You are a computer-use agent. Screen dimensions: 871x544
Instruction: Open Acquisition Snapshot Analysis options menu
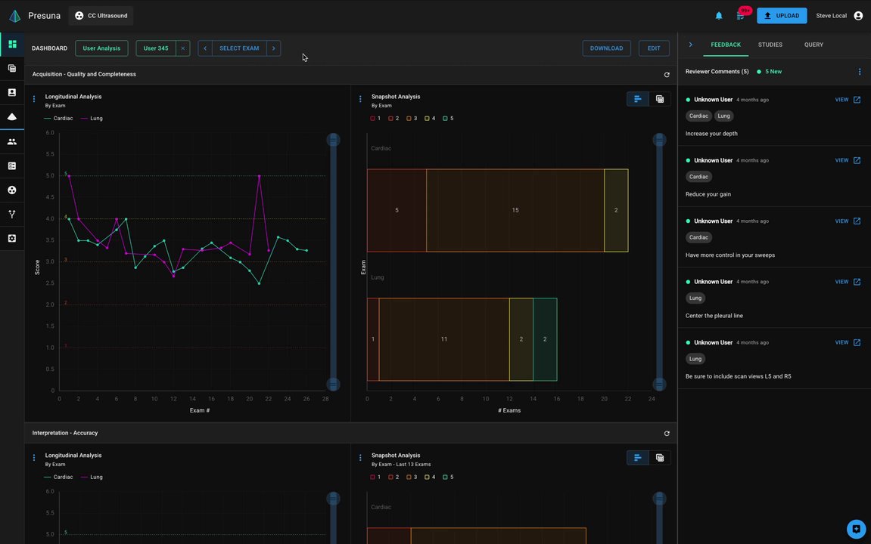[x=360, y=99]
